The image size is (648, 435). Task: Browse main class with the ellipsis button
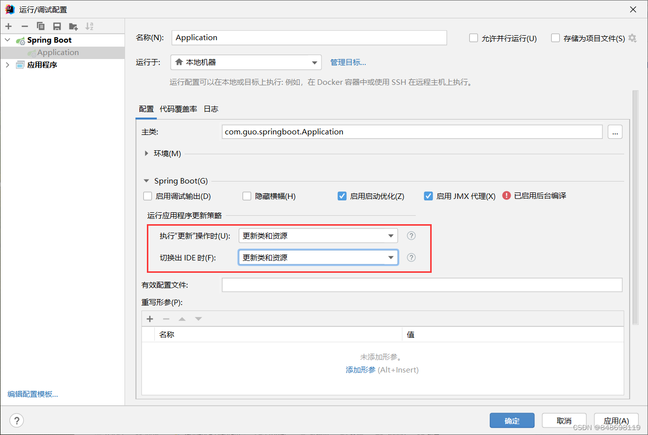pyautogui.click(x=615, y=132)
